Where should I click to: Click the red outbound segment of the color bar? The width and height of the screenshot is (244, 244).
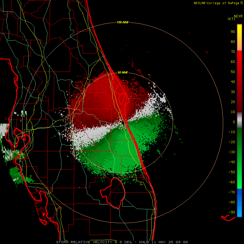pos(239,81)
